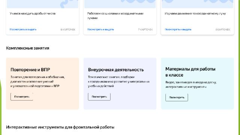Screen dimensions: 240x135
Task: Click thumbnail image of шкалы и лучи card
Action: (x=120, y=4)
